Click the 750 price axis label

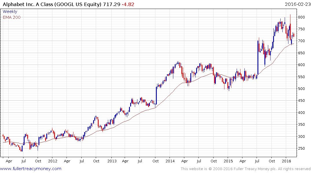(301, 29)
